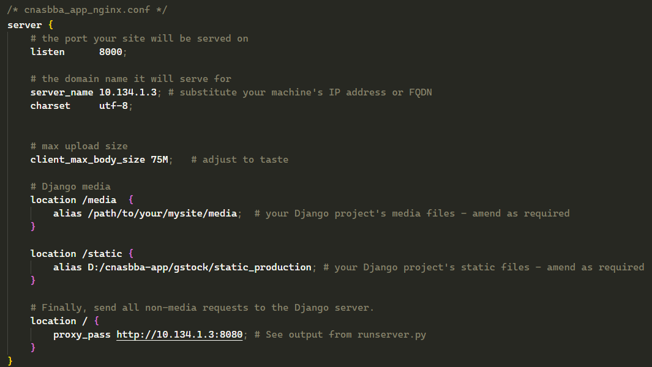Image resolution: width=652 pixels, height=367 pixels.
Task: Click the proxy_pass directive keyword
Action: (82, 335)
